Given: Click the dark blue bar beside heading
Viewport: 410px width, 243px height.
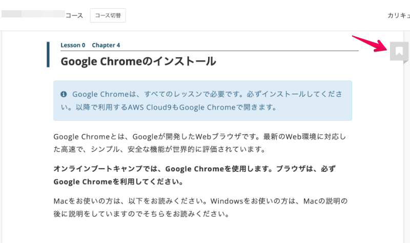Looking at the screenshot, I should 48,55.
